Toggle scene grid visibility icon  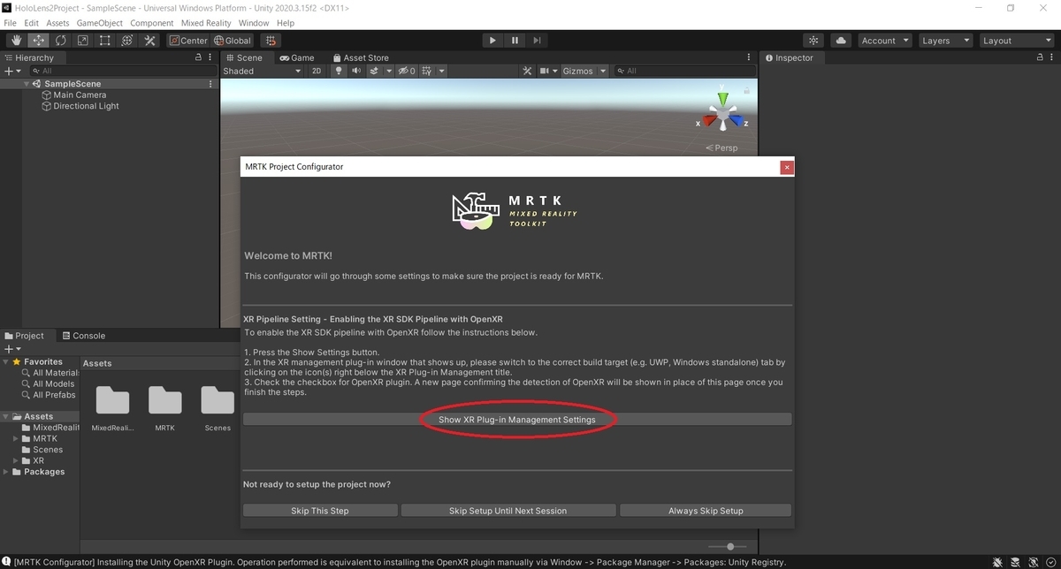pyautogui.click(x=427, y=71)
